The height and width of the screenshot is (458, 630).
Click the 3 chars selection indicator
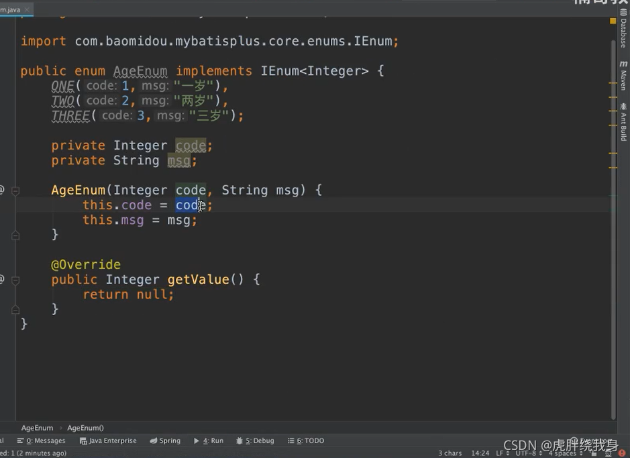tap(450, 453)
